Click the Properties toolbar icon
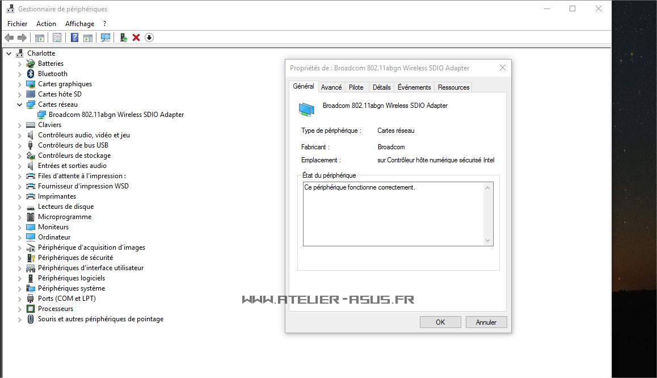The image size is (657, 378). [57, 37]
